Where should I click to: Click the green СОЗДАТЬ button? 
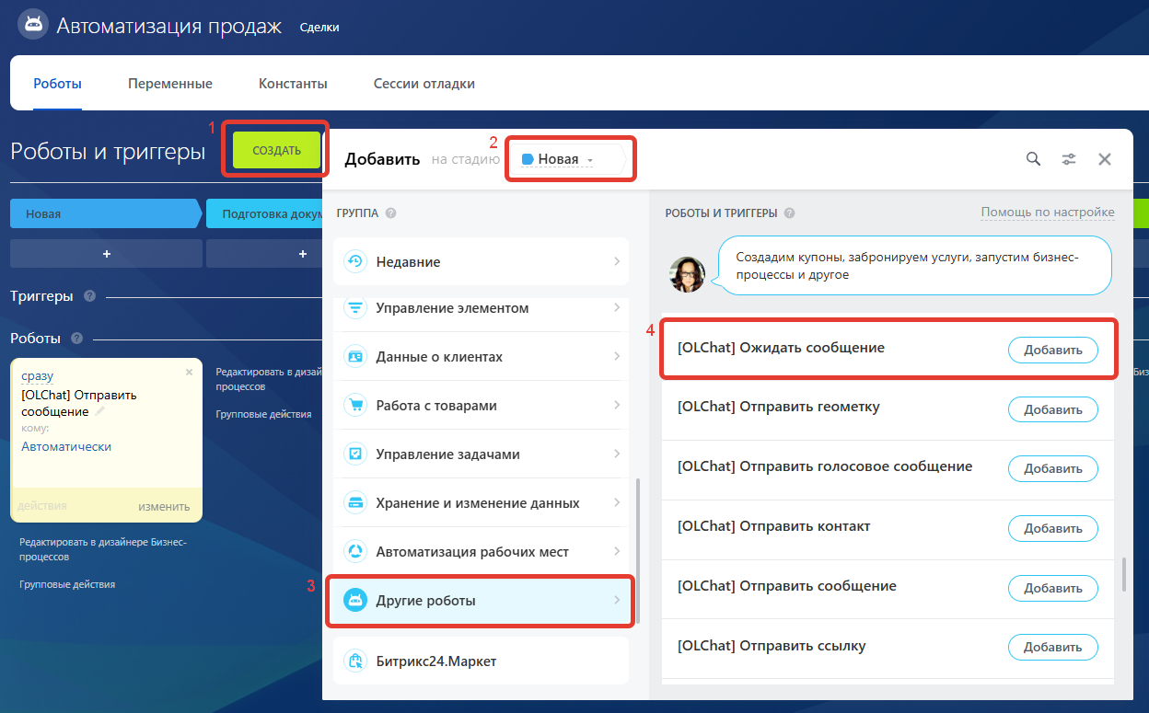[276, 150]
